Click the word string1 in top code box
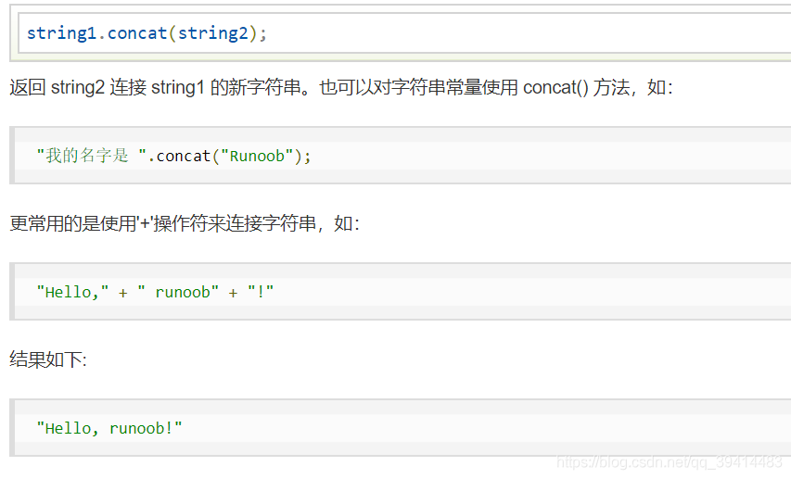Viewport: 791px width, 479px height. point(61,33)
